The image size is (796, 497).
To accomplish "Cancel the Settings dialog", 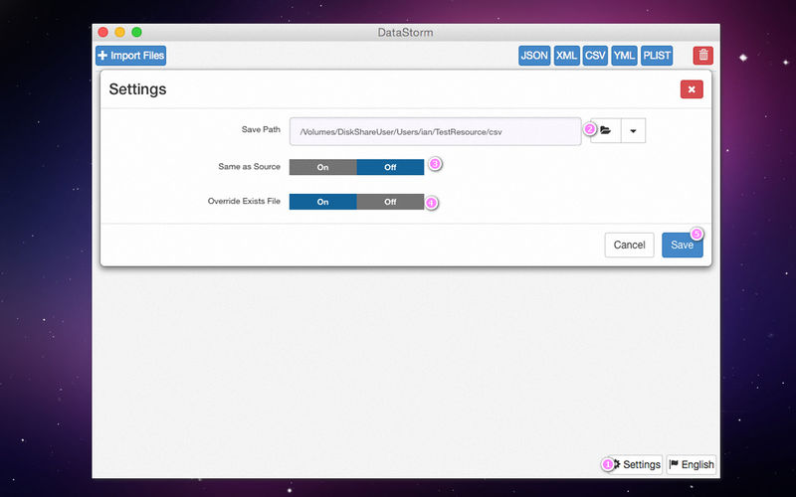I will [x=629, y=245].
